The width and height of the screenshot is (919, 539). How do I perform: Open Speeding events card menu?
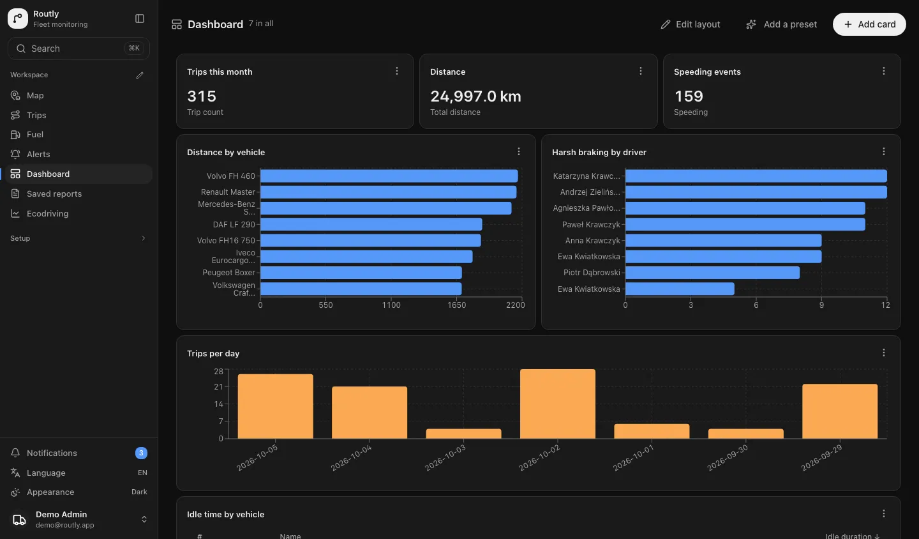pyautogui.click(x=884, y=71)
